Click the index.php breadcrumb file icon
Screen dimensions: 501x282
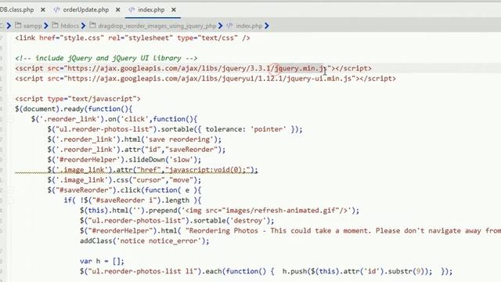click(229, 25)
